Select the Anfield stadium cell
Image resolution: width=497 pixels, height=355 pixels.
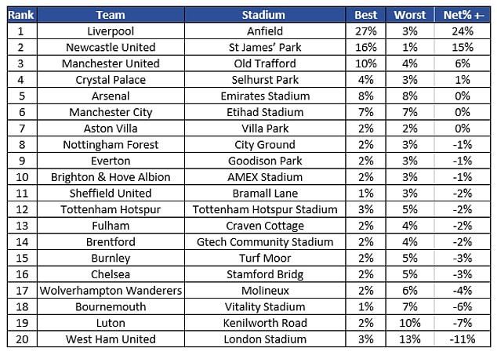coord(263,31)
